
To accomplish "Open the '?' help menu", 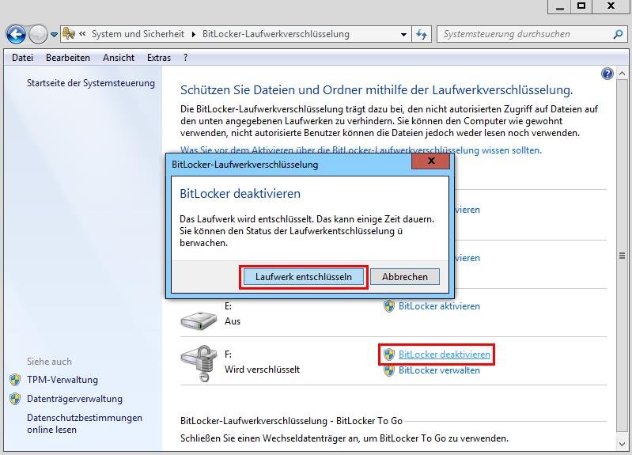I will [x=185, y=58].
